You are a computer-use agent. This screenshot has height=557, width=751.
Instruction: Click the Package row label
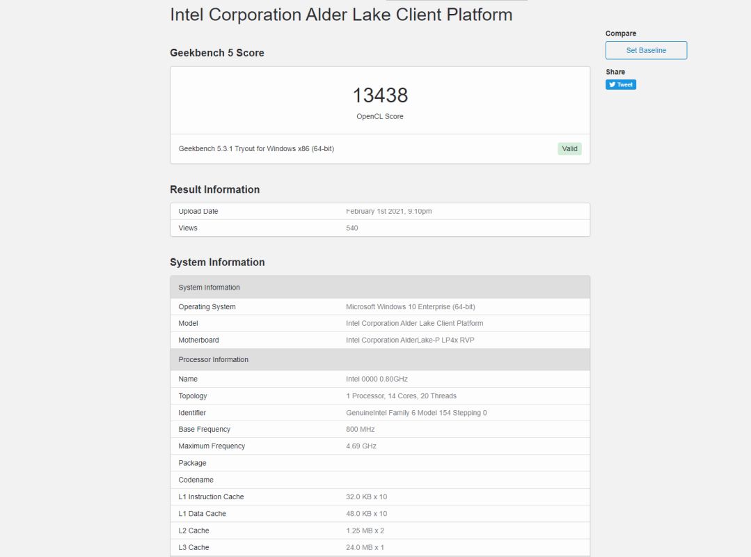192,463
